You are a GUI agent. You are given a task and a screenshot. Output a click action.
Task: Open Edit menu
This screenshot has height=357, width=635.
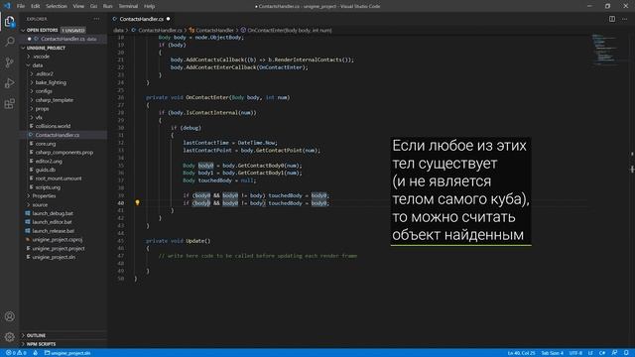point(36,6)
